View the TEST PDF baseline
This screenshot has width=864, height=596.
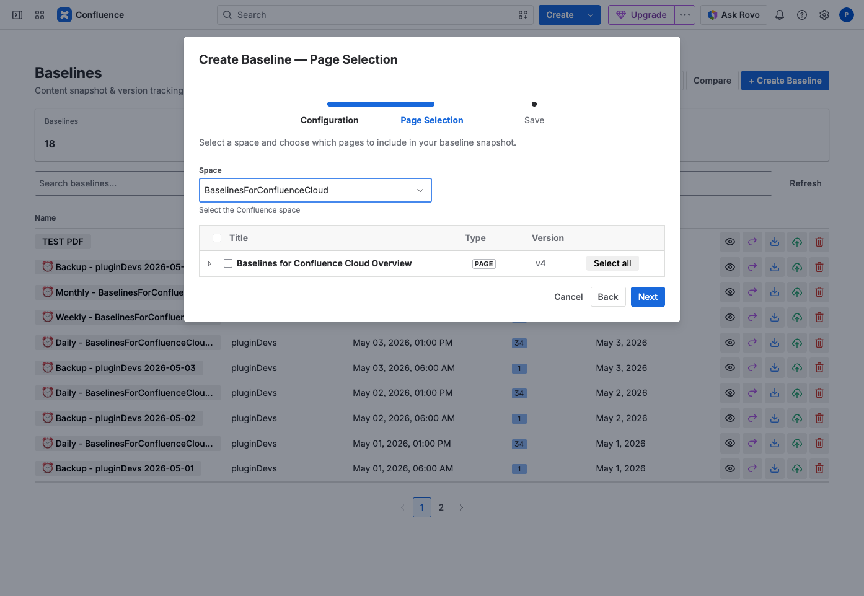tap(730, 242)
